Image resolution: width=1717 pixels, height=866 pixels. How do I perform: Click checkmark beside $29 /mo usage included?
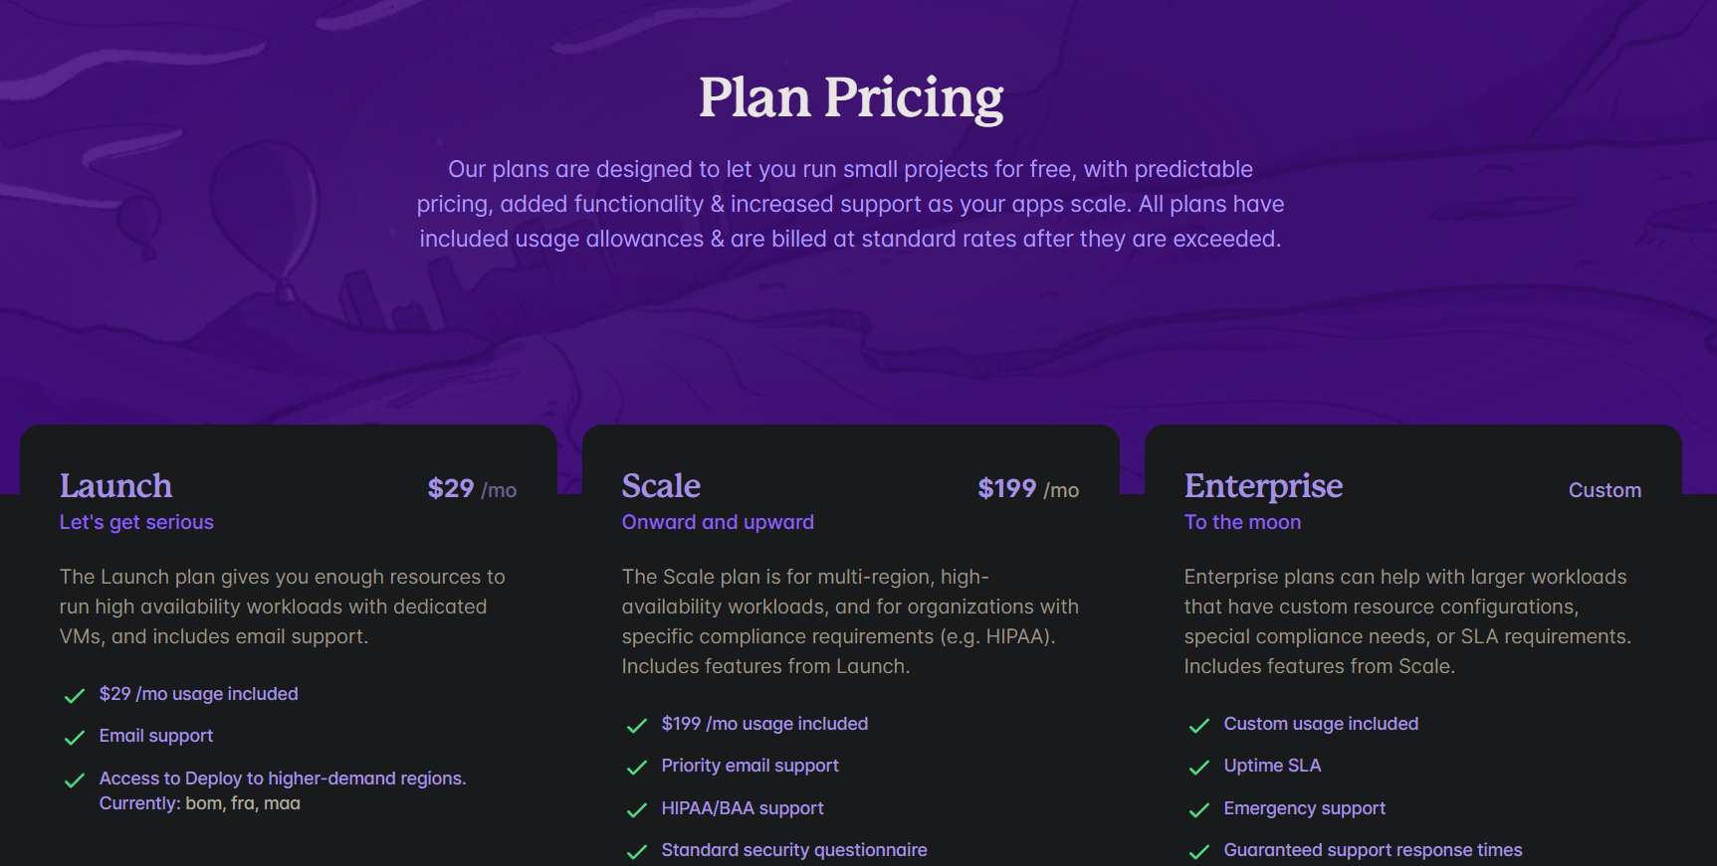click(75, 696)
